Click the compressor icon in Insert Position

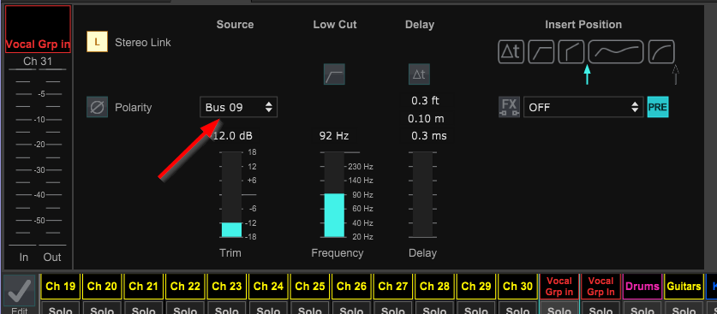coord(661,51)
